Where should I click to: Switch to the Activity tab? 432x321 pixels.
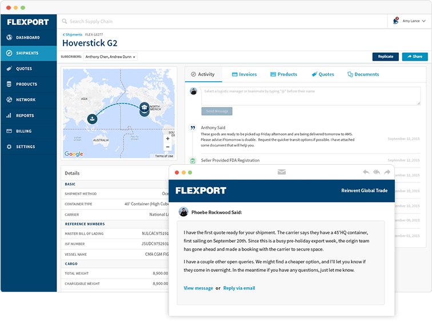[x=203, y=74]
